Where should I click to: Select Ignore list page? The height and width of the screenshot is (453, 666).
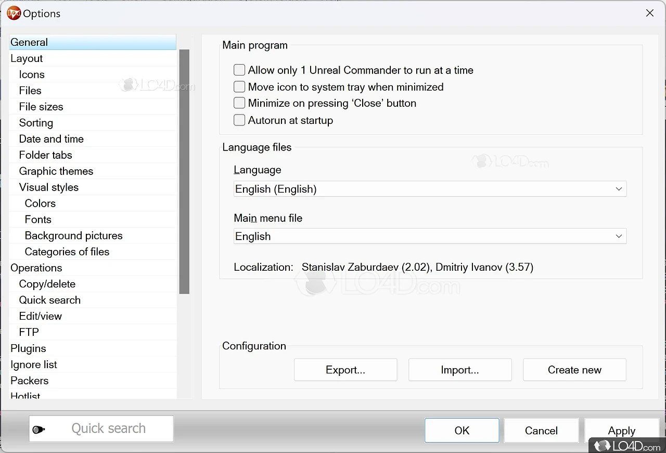pyautogui.click(x=93, y=365)
